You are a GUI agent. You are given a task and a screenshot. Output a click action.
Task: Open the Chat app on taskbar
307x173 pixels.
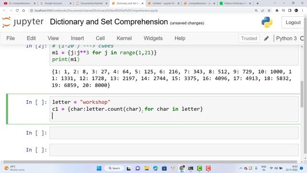click(138, 168)
